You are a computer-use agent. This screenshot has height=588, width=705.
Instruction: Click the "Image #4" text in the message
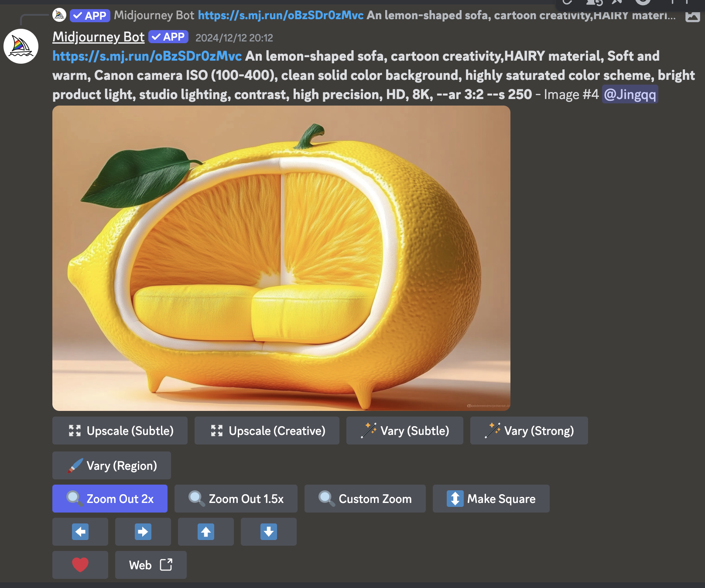pyautogui.click(x=571, y=95)
